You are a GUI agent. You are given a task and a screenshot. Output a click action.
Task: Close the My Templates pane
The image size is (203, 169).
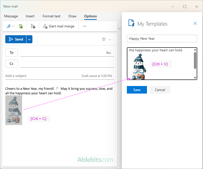coord(195,23)
